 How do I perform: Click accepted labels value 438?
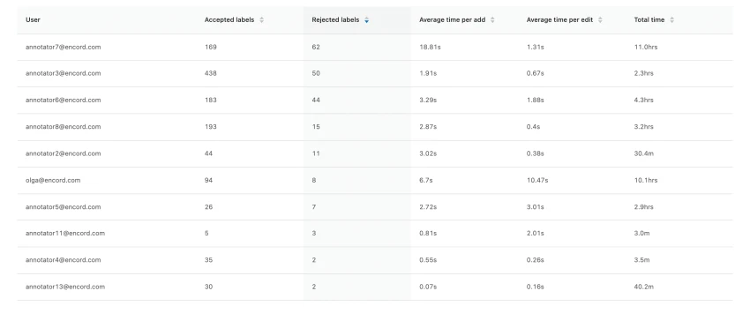(x=211, y=73)
